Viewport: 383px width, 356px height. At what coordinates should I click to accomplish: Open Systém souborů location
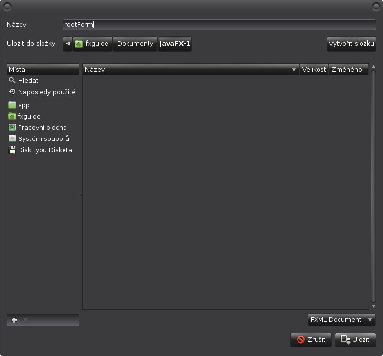click(43, 138)
